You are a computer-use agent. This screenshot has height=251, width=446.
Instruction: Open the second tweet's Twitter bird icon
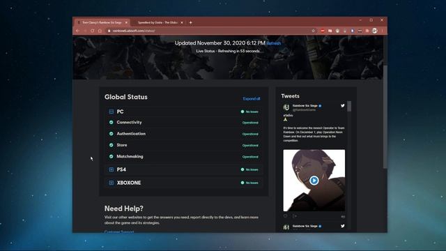coord(343,226)
